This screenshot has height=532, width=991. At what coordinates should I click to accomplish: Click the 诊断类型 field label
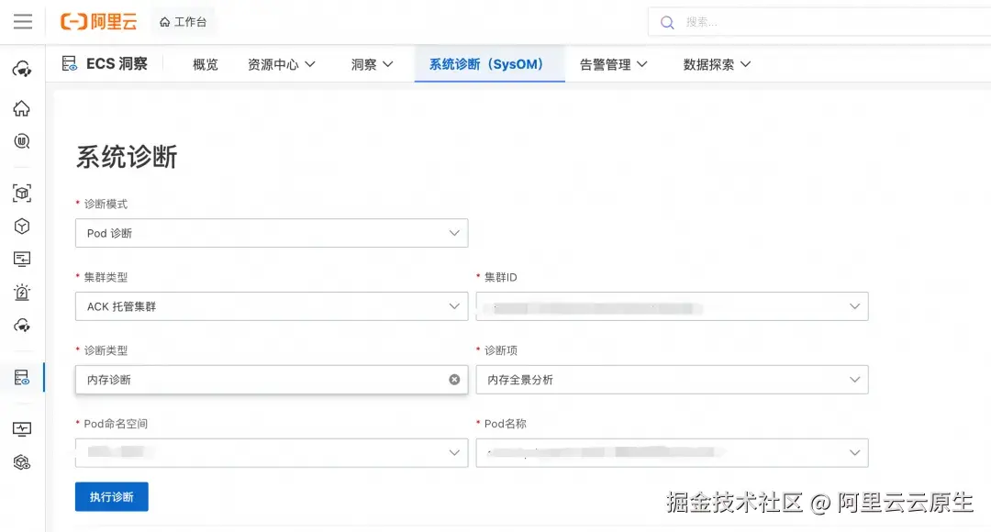coord(106,350)
